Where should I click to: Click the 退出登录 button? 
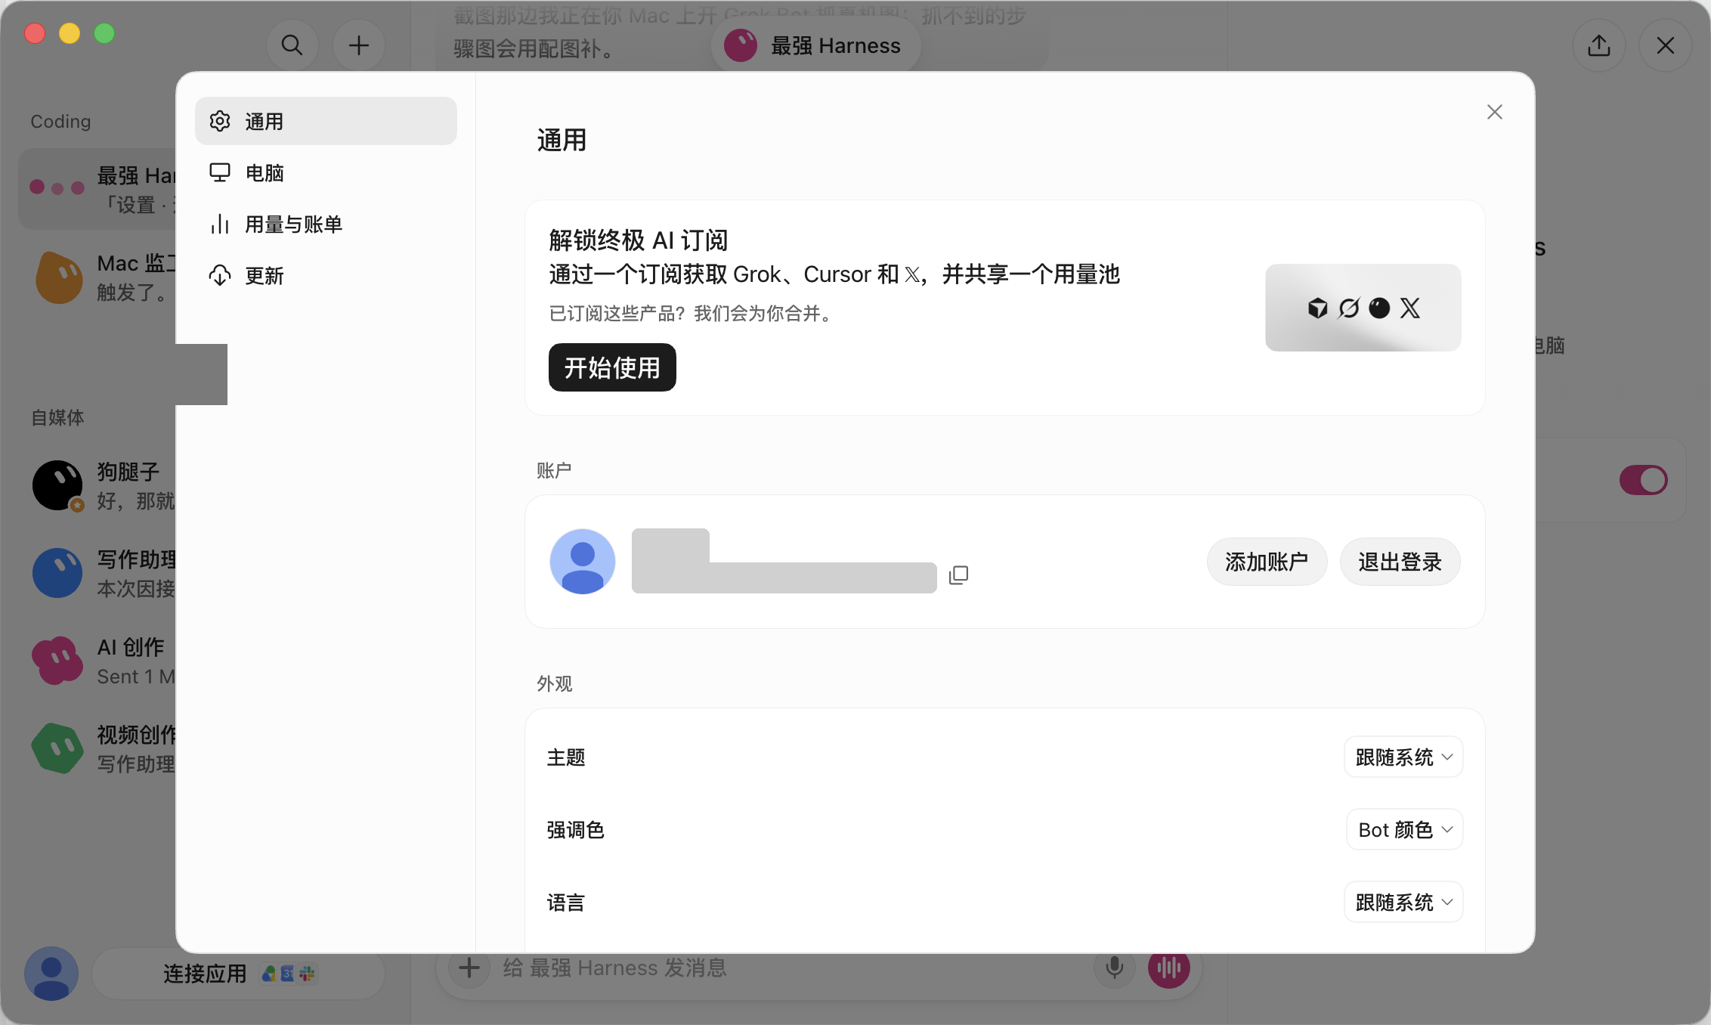click(1400, 562)
